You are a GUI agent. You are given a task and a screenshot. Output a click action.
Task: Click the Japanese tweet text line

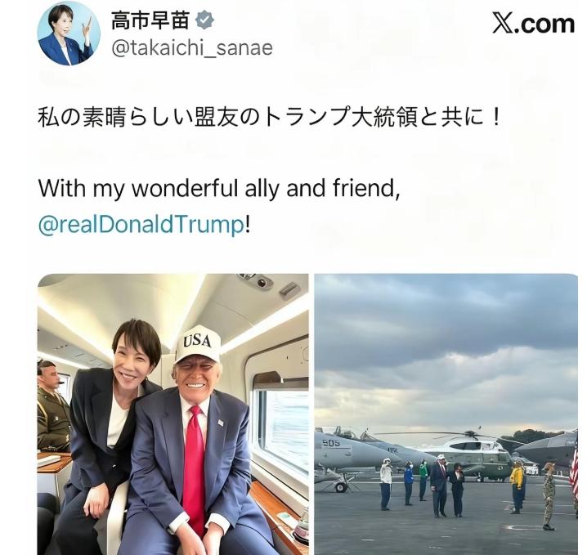tap(269, 117)
